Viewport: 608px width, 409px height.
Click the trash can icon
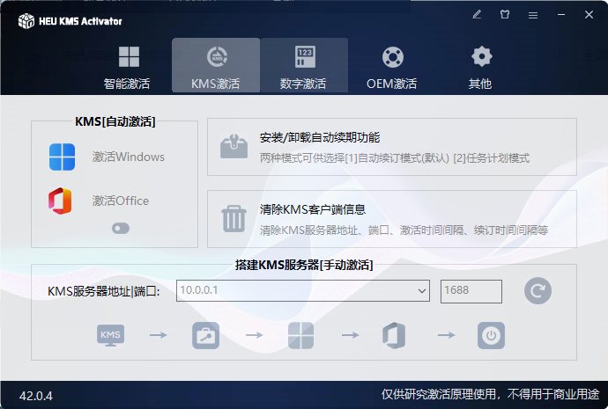tap(234, 219)
